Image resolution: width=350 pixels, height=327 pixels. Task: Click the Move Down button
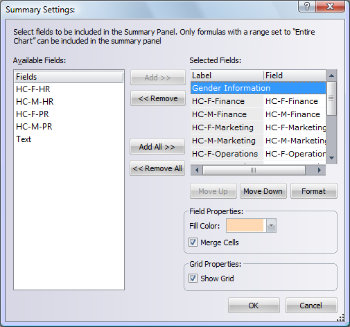click(263, 191)
